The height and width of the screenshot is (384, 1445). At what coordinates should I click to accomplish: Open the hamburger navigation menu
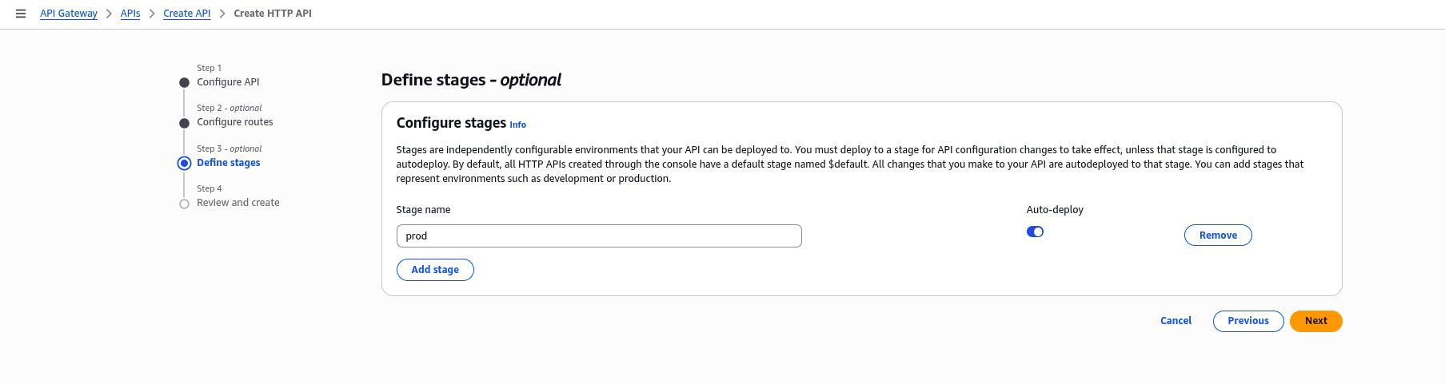click(21, 14)
